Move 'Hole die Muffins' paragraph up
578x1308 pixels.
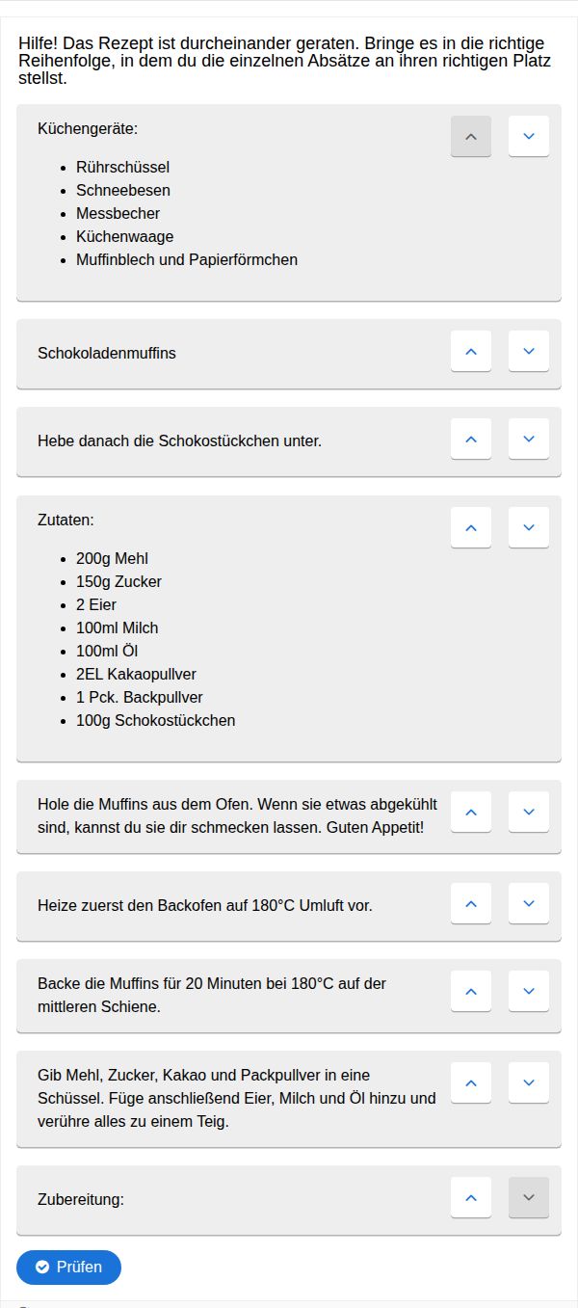click(471, 812)
